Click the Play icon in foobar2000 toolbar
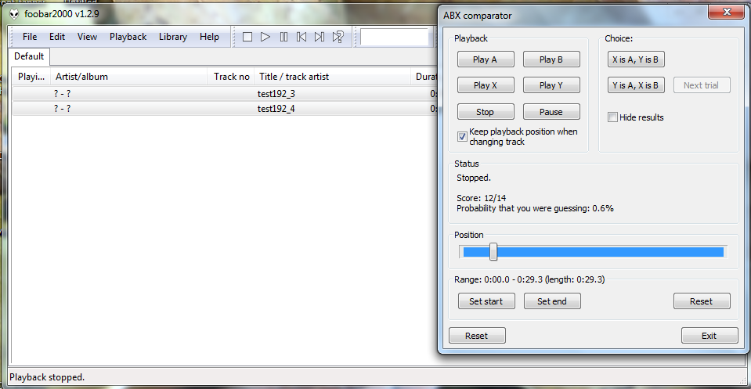The height and width of the screenshot is (389, 751). coord(265,37)
